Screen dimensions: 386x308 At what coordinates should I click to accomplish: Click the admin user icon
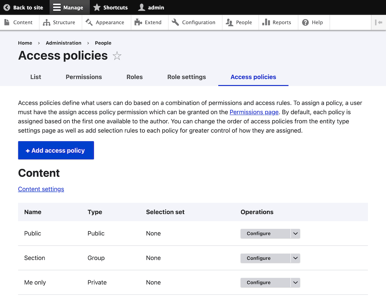click(x=142, y=8)
